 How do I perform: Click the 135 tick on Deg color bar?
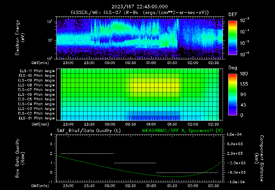[x=244, y=84]
